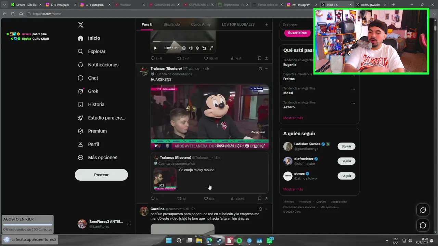Bookmark the post with 99 mil likes
This screenshot has width=438, height=246.
[x=260, y=58]
